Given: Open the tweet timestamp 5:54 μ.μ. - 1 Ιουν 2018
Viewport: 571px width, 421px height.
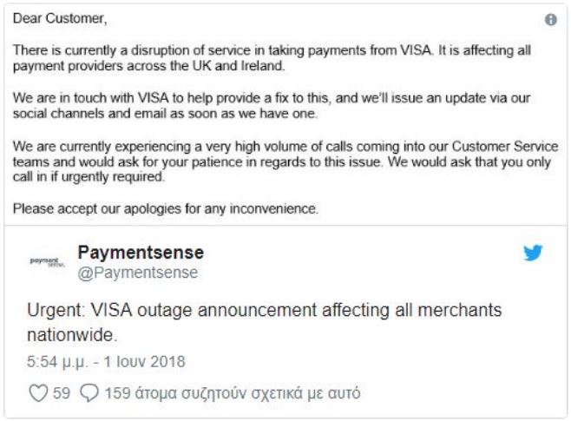Looking at the screenshot, I should [x=106, y=362].
